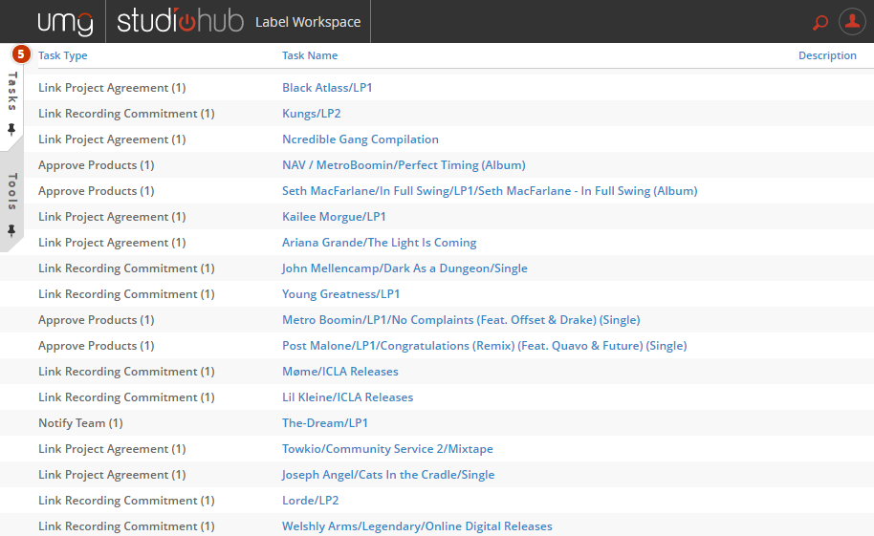Sort by Task Type column header
Screen dimensions: 874x536
[x=63, y=55]
